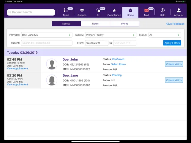Click the MRN MM0000000067 text
This screenshot has height=143, width=191.
tap(80, 85)
